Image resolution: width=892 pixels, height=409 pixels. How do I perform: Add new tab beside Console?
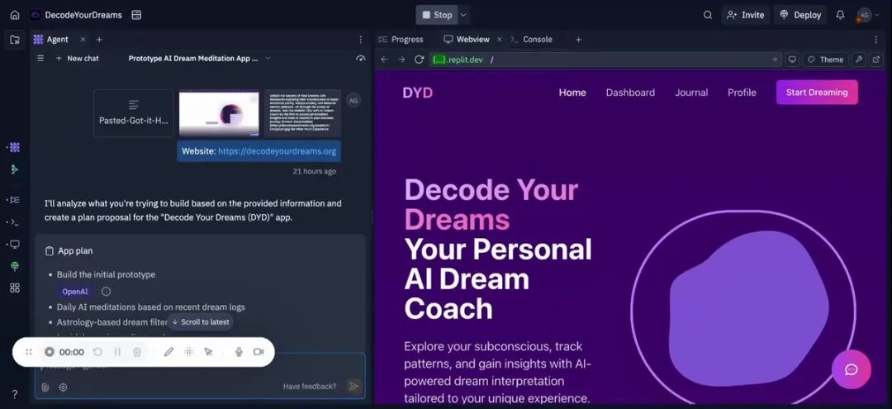578,40
